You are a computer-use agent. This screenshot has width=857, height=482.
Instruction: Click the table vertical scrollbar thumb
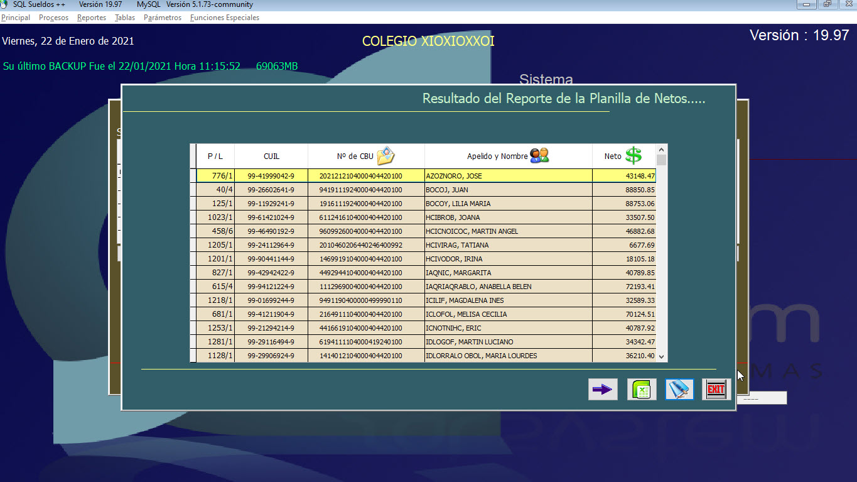(661, 160)
